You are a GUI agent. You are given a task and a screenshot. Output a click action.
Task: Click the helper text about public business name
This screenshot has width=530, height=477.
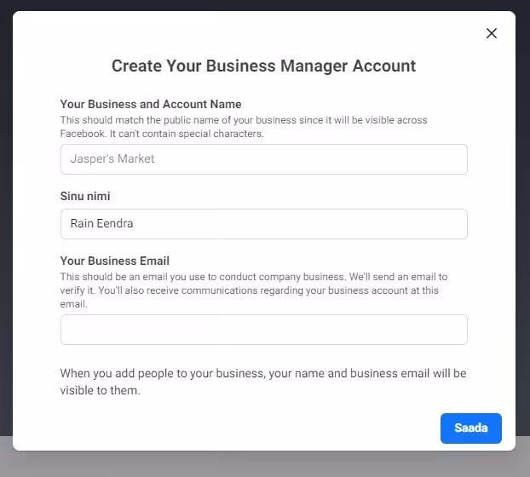243,120
